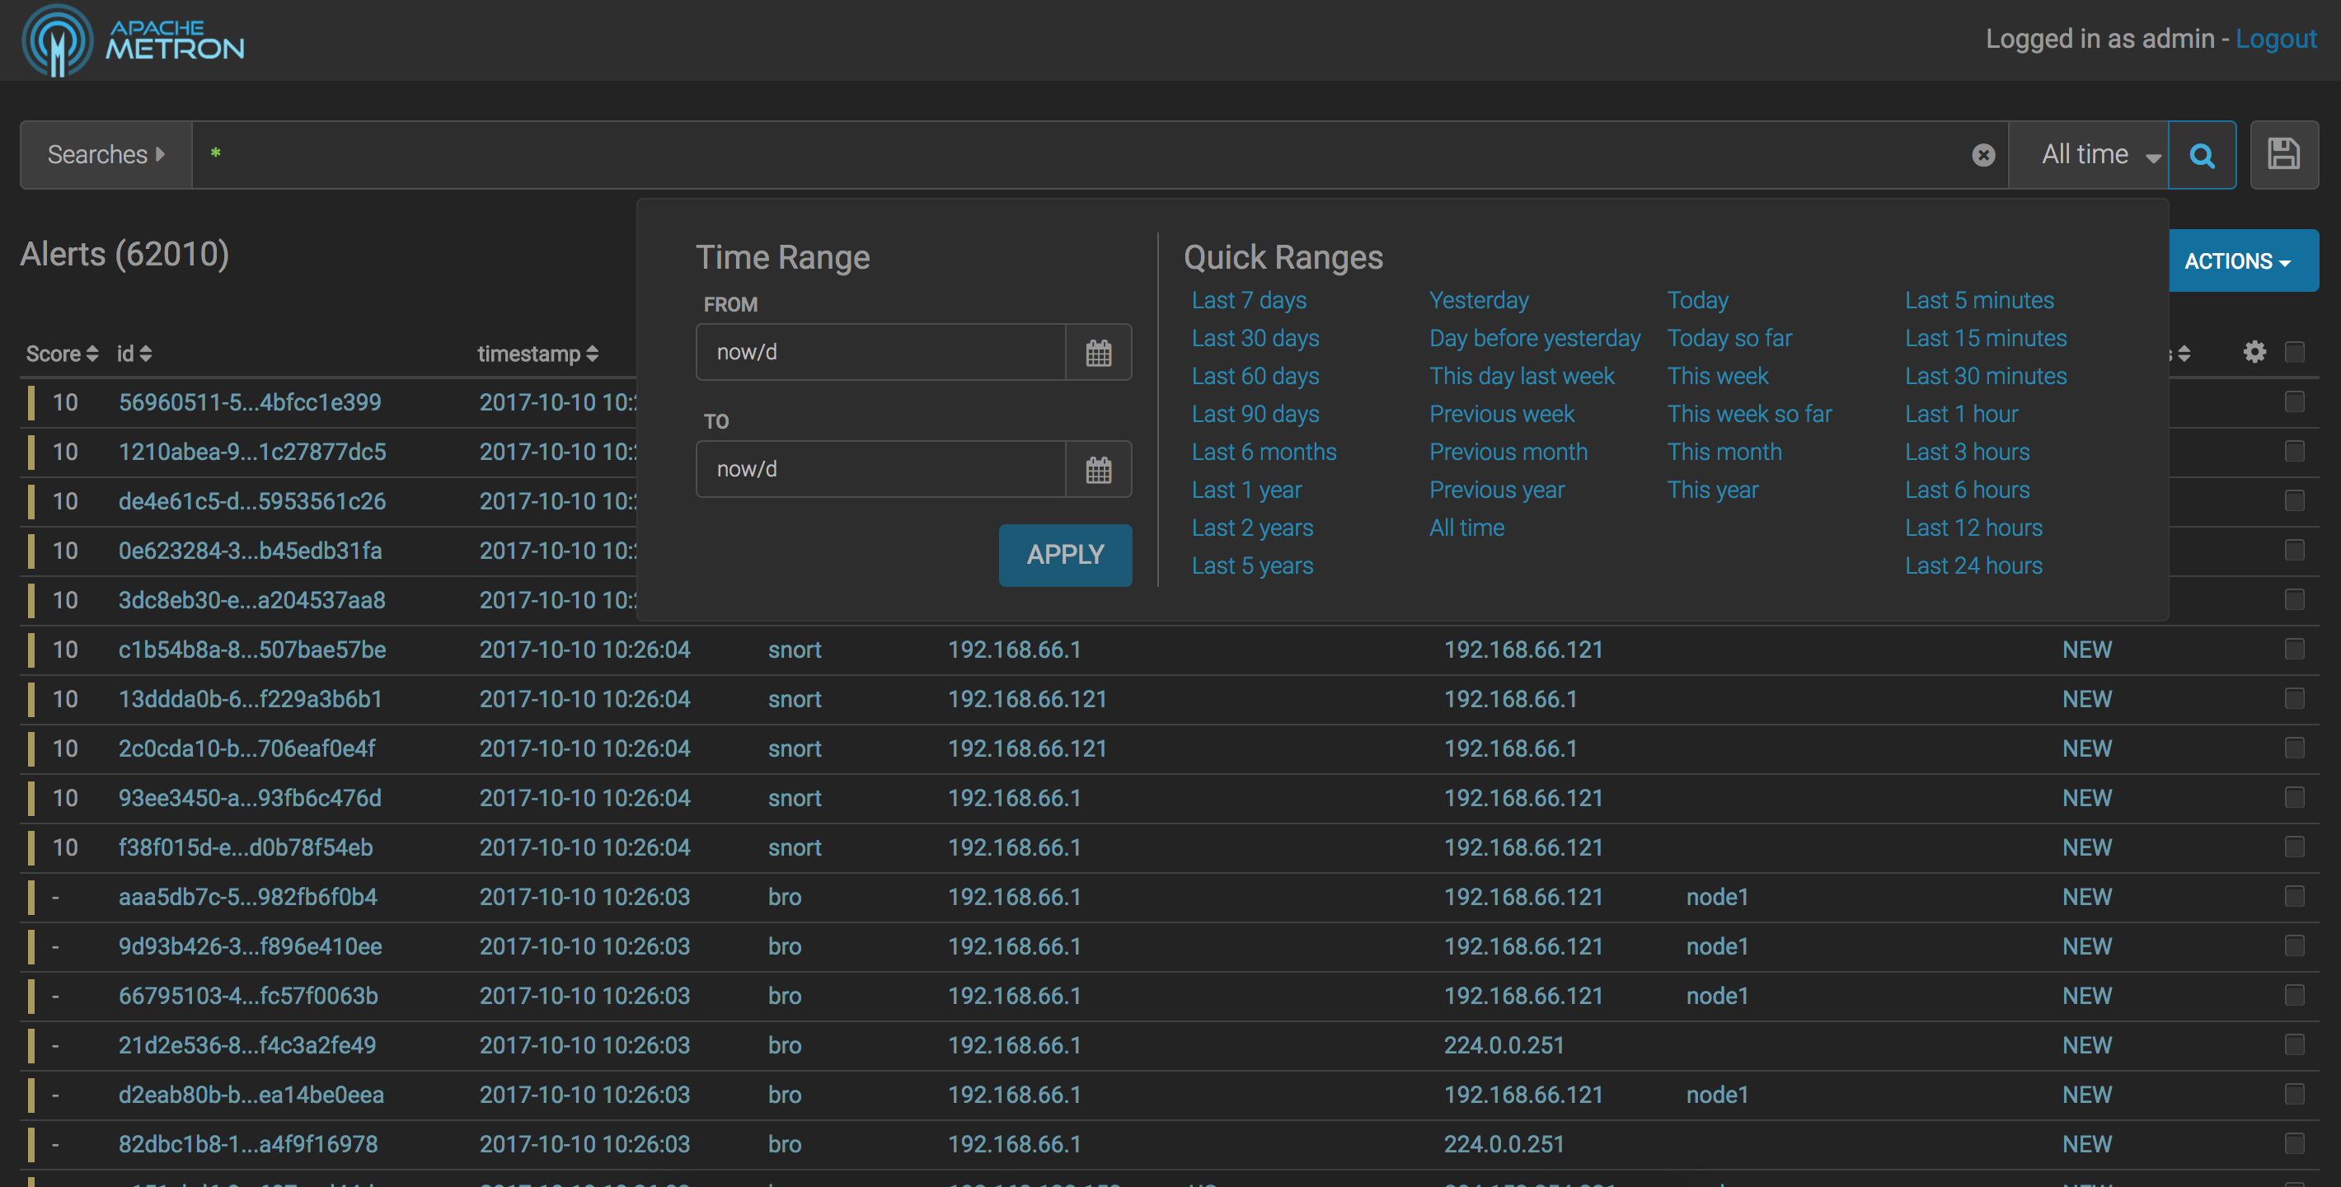Click the FROM time input field
Screen dimensions: 2341x1187
880,353
